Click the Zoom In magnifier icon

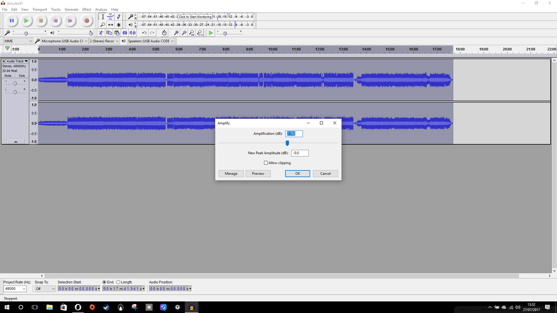(176, 32)
